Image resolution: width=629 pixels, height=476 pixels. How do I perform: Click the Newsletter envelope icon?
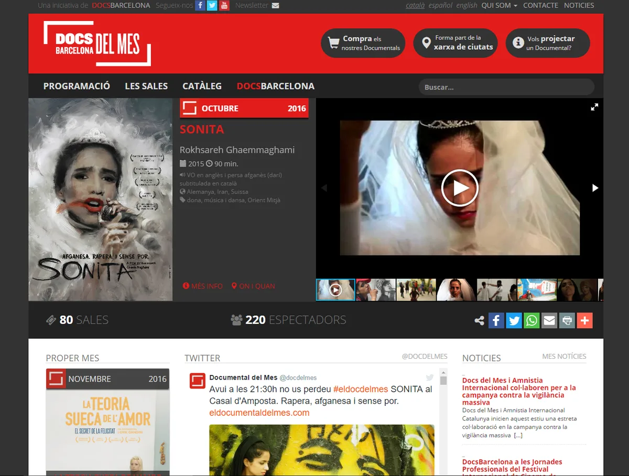coord(276,6)
